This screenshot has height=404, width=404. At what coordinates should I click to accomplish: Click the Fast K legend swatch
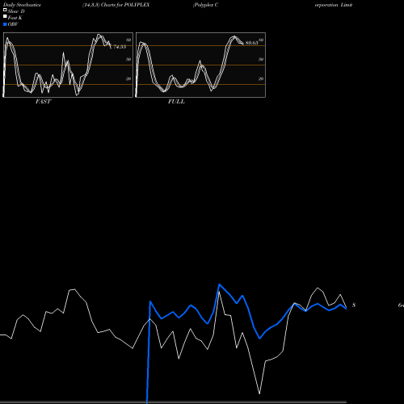(5, 16)
